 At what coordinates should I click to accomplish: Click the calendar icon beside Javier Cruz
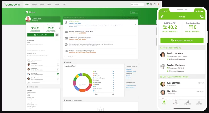(x=58, y=74)
